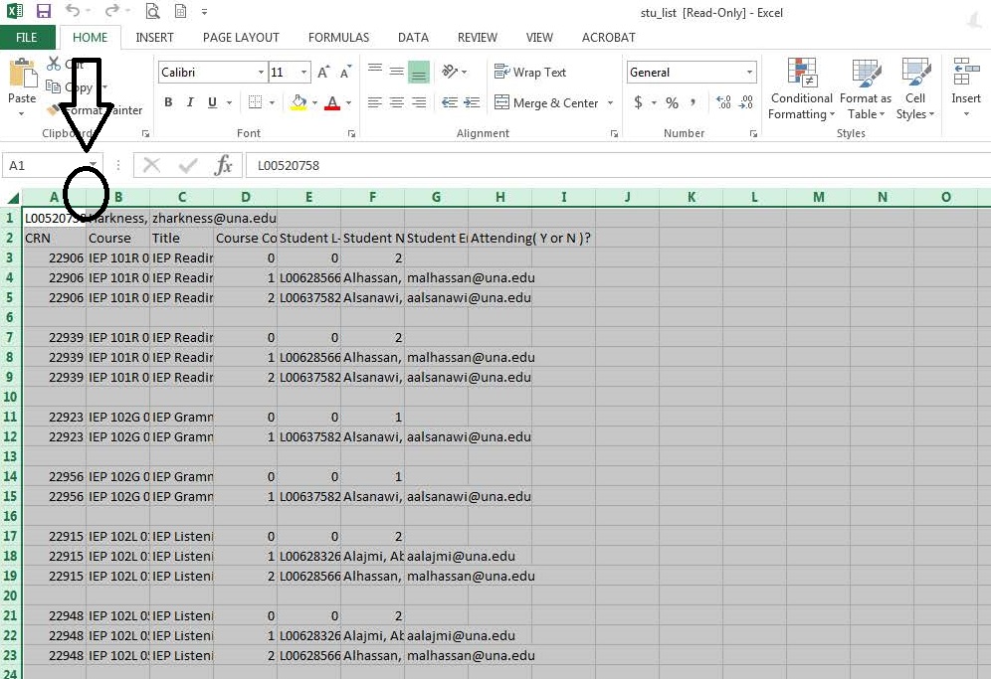Click the Select All corner box of the grid
Screen dimensions: 991x679
pos(13,197)
